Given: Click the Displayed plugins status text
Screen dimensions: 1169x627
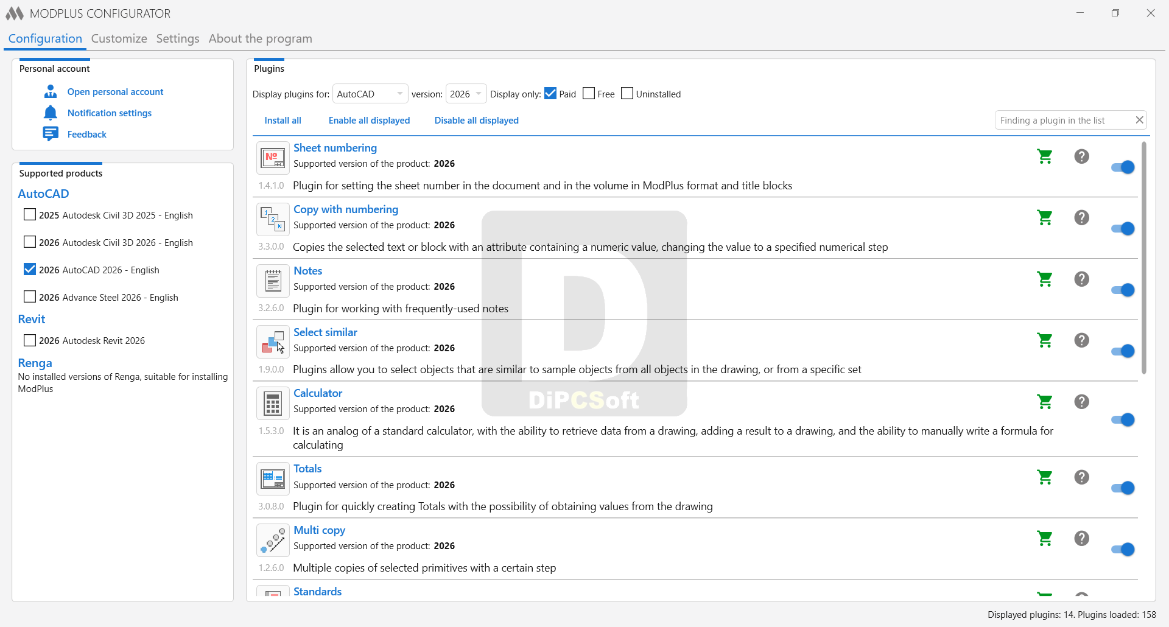Looking at the screenshot, I should [1072, 615].
